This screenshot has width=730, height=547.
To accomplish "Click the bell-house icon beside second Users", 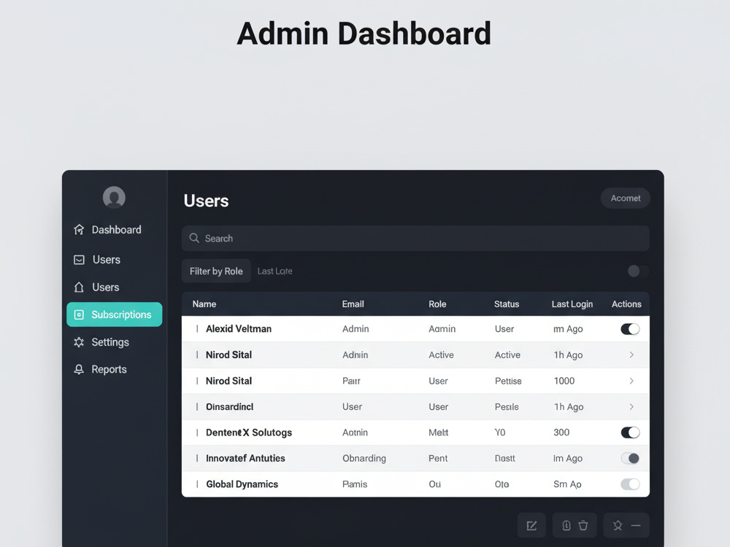I will pyautogui.click(x=79, y=287).
